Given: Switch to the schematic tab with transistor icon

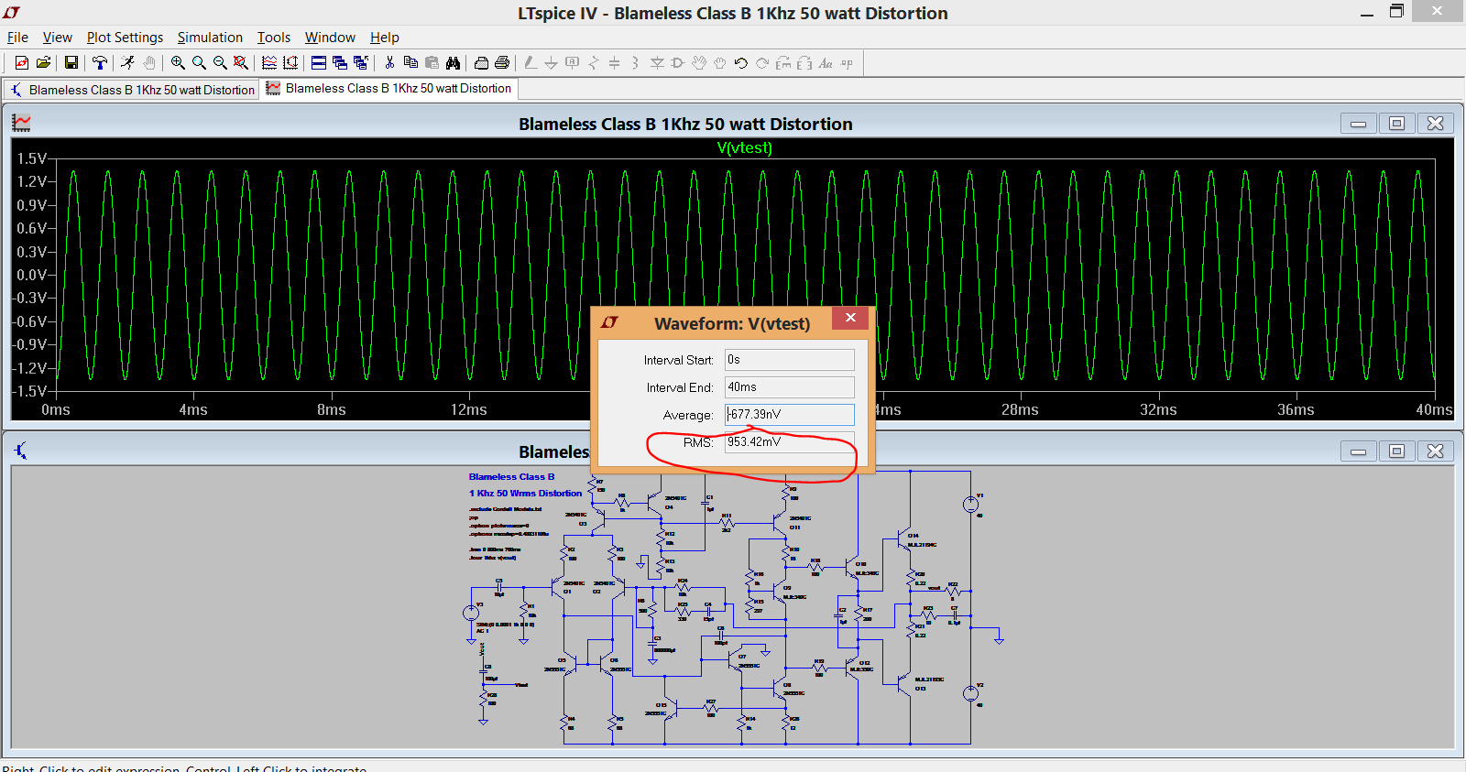Looking at the screenshot, I should pos(132,90).
